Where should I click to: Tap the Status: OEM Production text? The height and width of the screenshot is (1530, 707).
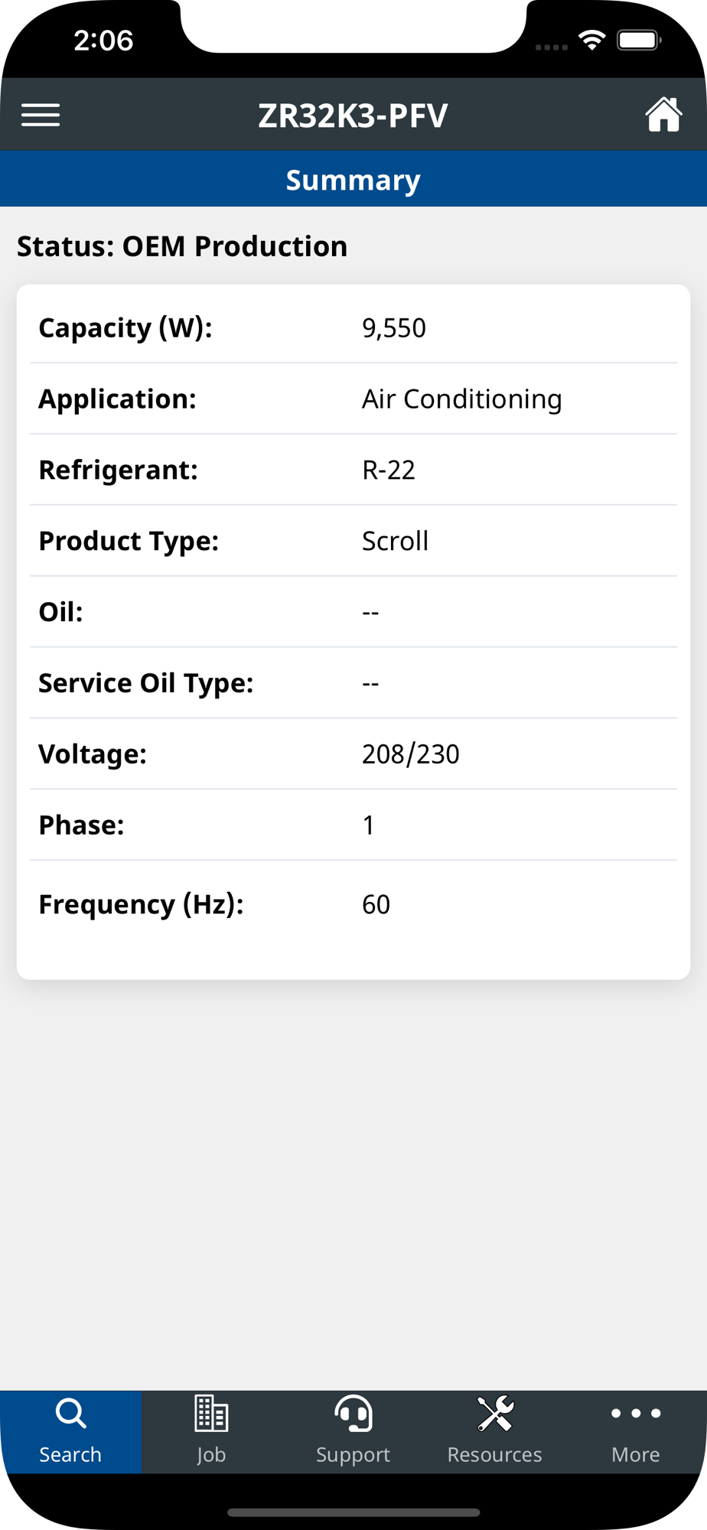click(x=182, y=246)
